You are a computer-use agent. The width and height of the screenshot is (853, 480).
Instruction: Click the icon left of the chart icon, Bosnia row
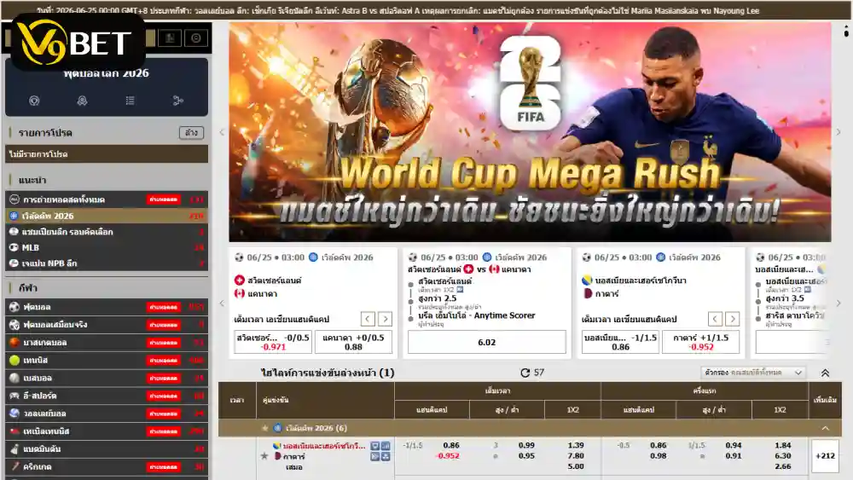click(374, 446)
